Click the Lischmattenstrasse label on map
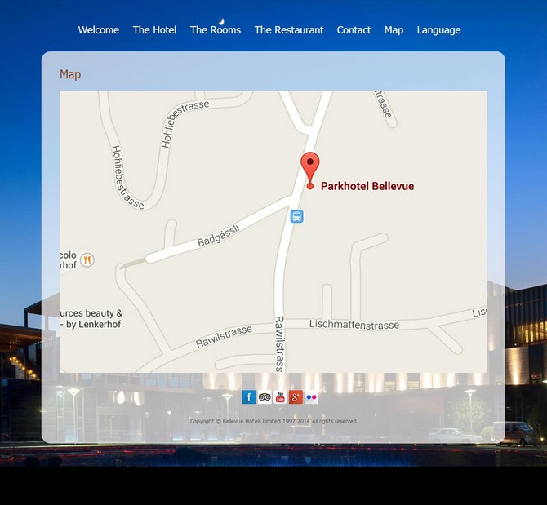 point(354,325)
